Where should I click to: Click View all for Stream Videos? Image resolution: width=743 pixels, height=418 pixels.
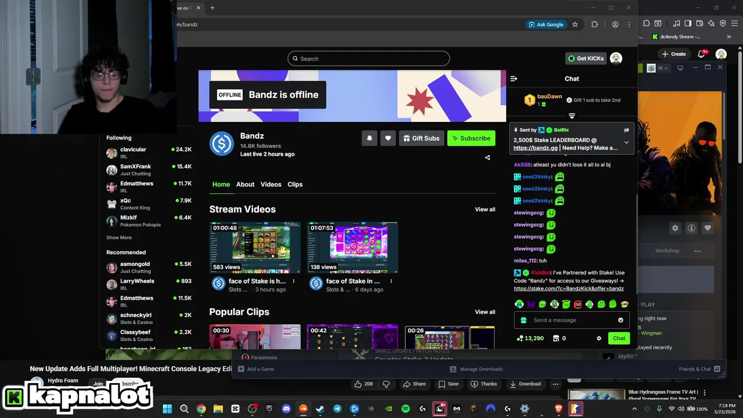click(x=485, y=210)
